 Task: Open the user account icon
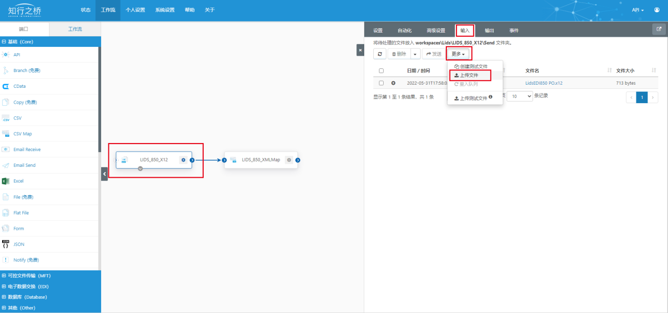click(656, 10)
